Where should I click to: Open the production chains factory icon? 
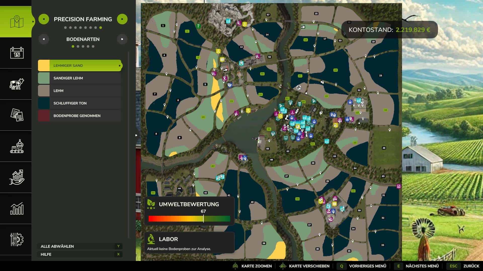(17, 146)
